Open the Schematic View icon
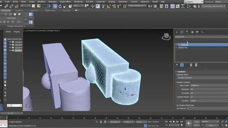The height and width of the screenshot is (128, 228). tap(183, 6)
